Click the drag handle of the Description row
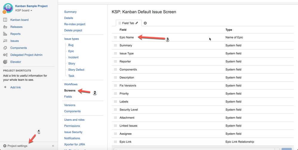Screen dimensions: 298x150 click(115, 78)
